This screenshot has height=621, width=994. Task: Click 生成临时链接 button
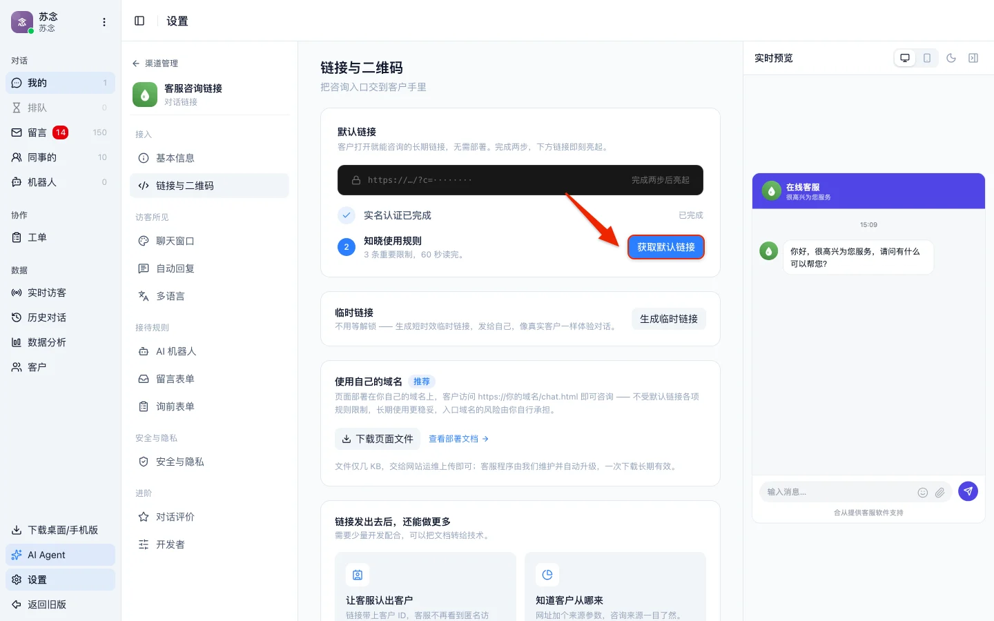pyautogui.click(x=669, y=319)
